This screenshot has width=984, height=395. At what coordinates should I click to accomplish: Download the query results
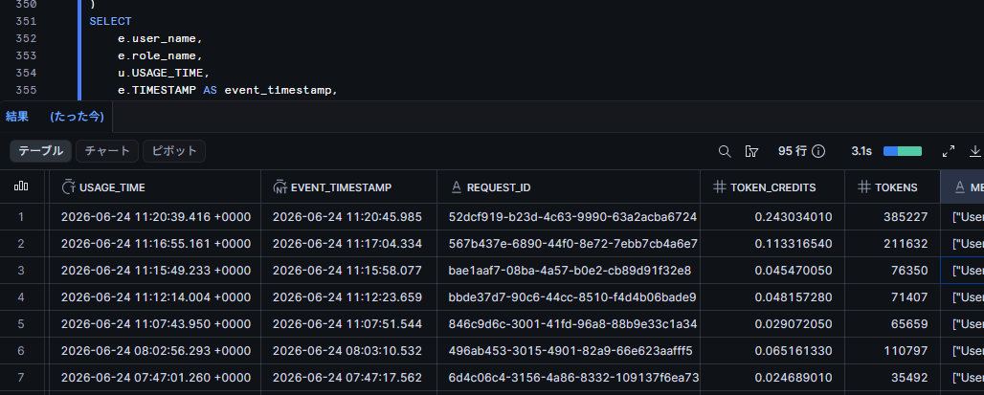(975, 151)
